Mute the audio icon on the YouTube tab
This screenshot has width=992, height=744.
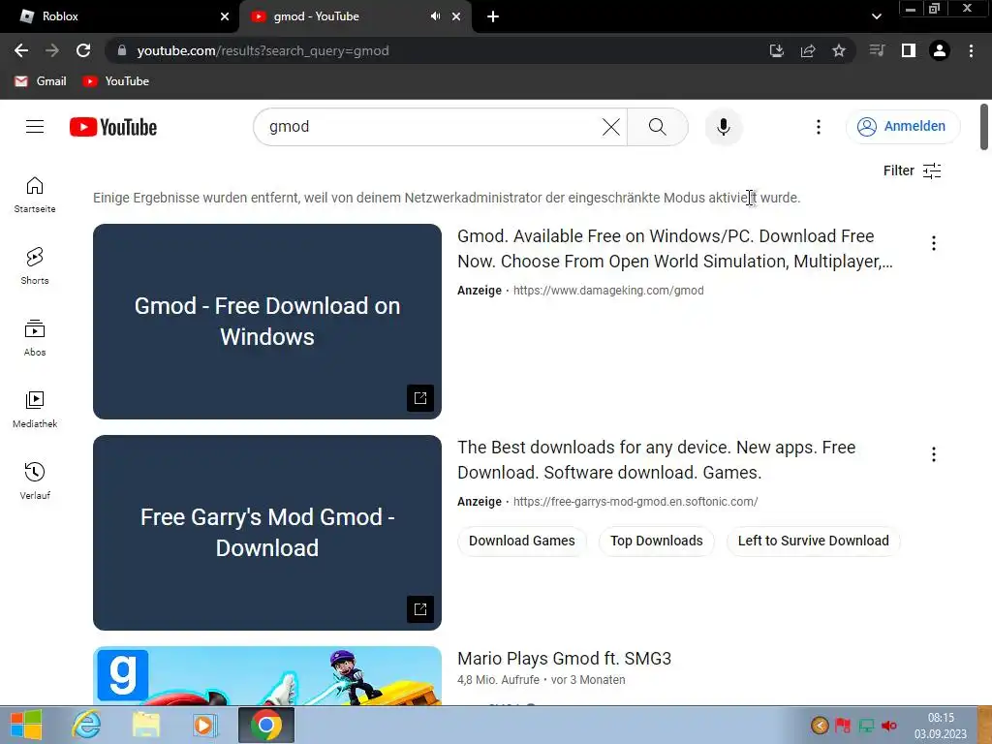coord(435,16)
